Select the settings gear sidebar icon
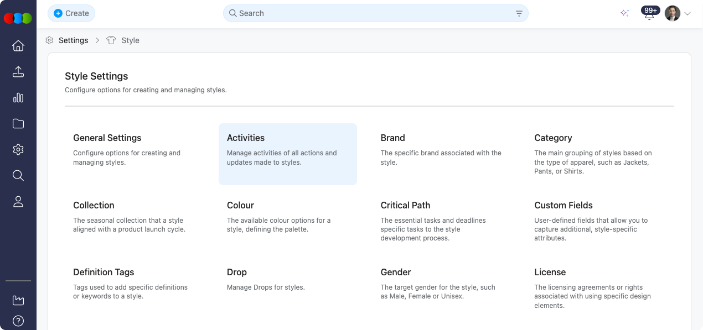The image size is (703, 330). point(18,150)
